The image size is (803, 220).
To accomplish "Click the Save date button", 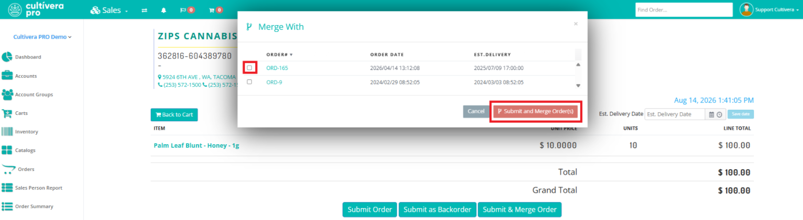I will pos(741,114).
